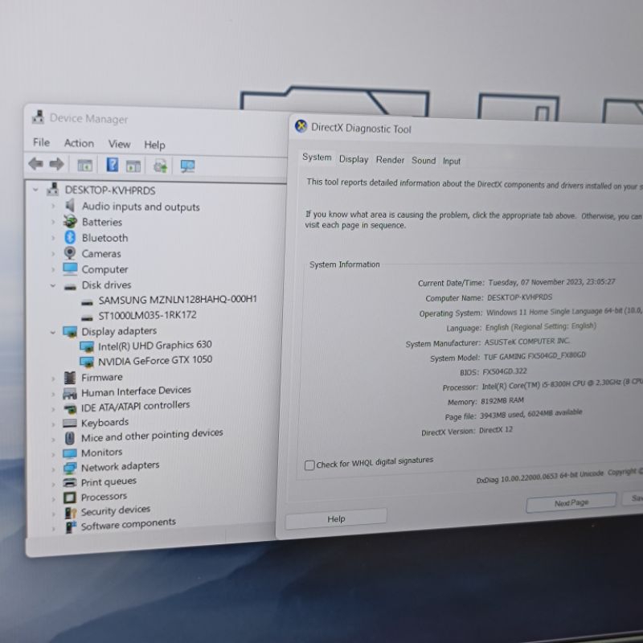Open the View menu in Device Manager

tap(119, 144)
